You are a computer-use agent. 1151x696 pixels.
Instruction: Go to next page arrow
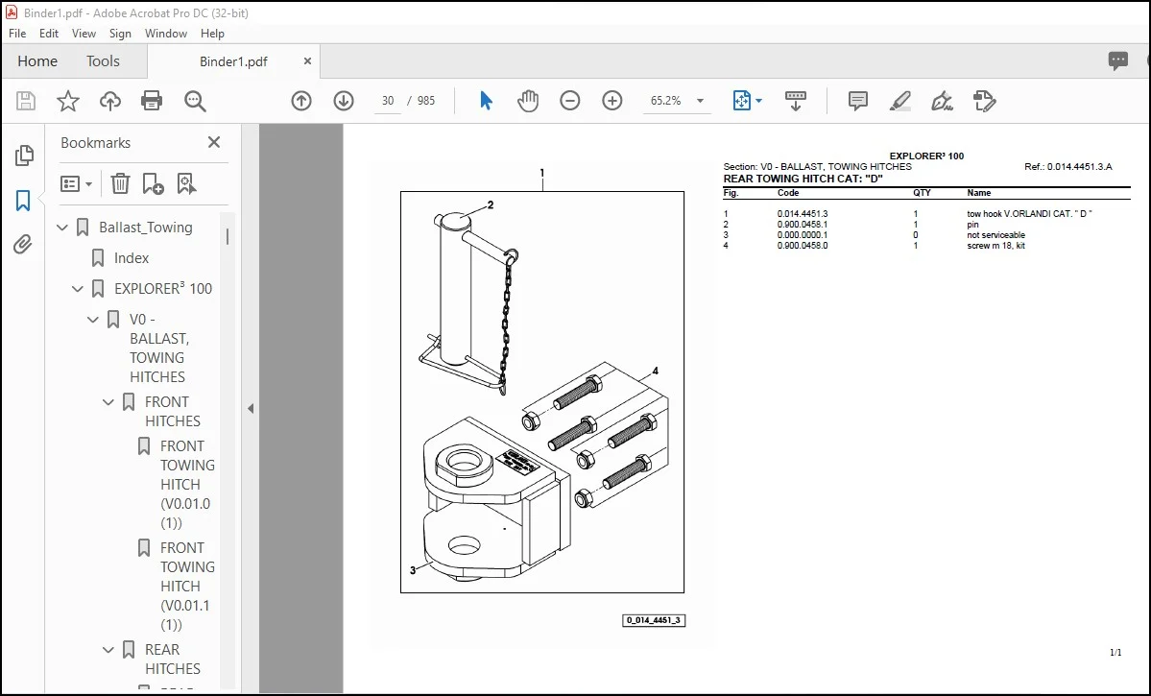pos(344,101)
